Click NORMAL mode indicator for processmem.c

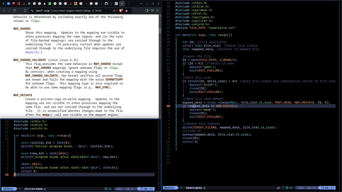coord(9,189)
